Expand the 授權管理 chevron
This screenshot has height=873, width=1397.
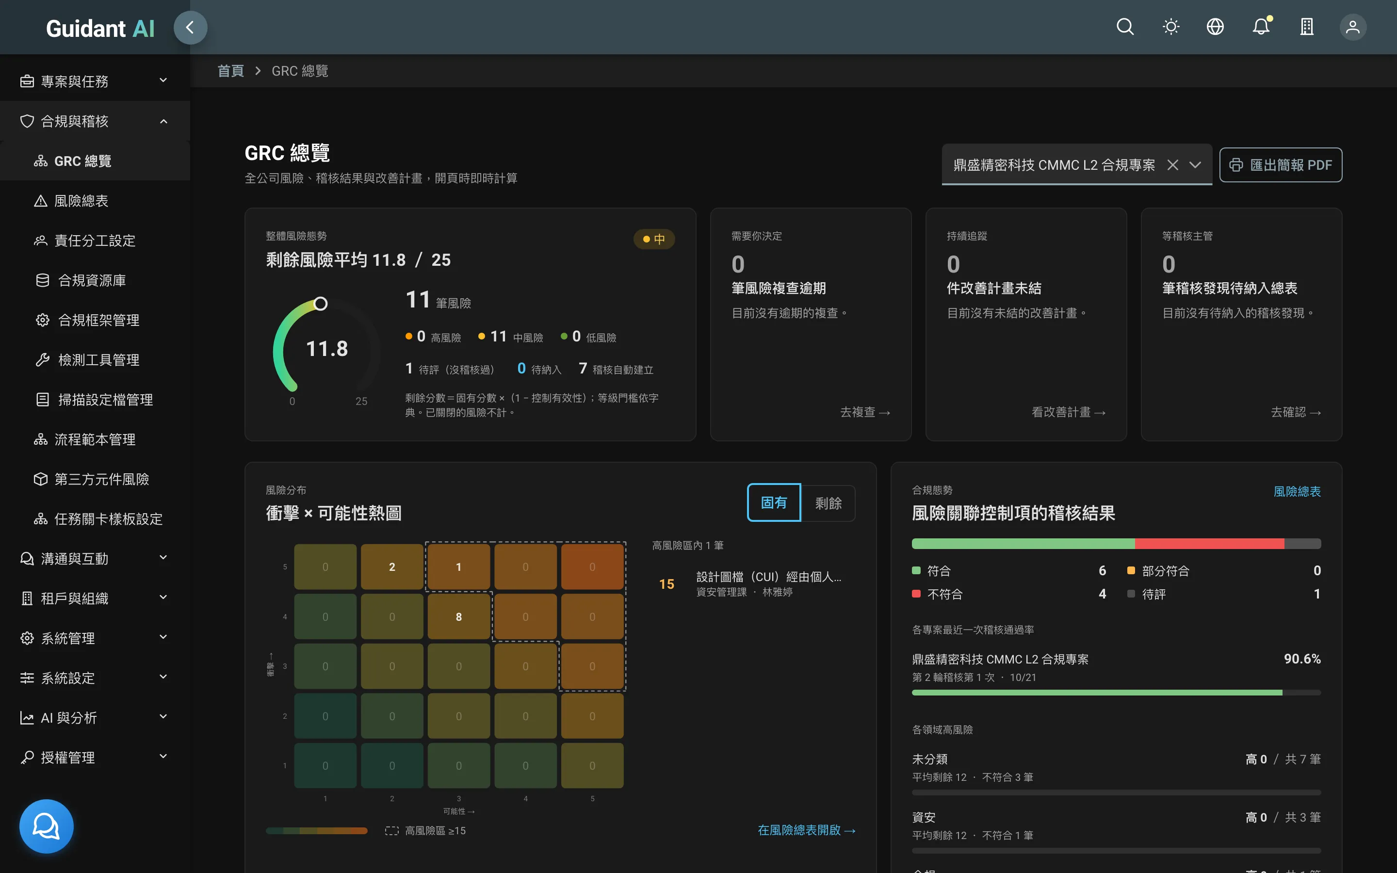pos(163,757)
